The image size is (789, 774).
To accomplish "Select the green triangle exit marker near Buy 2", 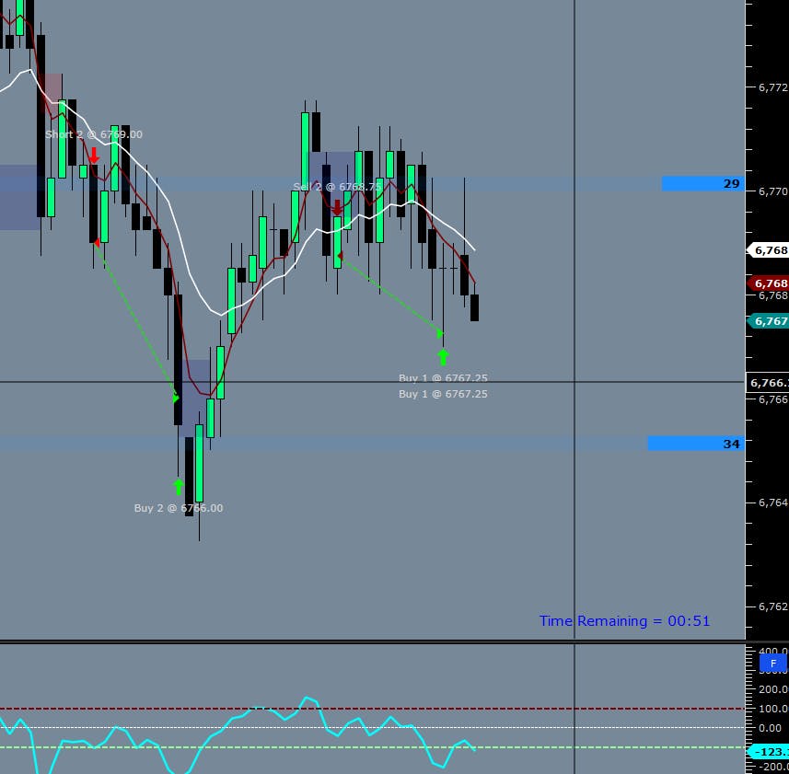I will coord(176,399).
